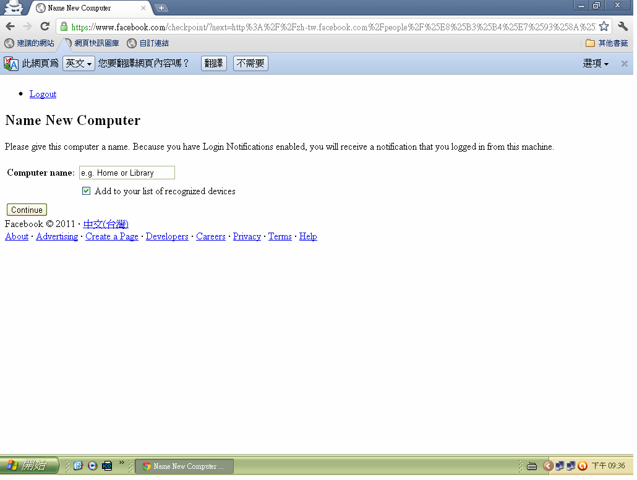Restore down the Chrome window
This screenshot has width=637, height=480.
pyautogui.click(x=596, y=6)
